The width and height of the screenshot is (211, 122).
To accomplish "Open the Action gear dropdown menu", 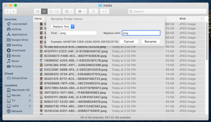I will [82, 11].
